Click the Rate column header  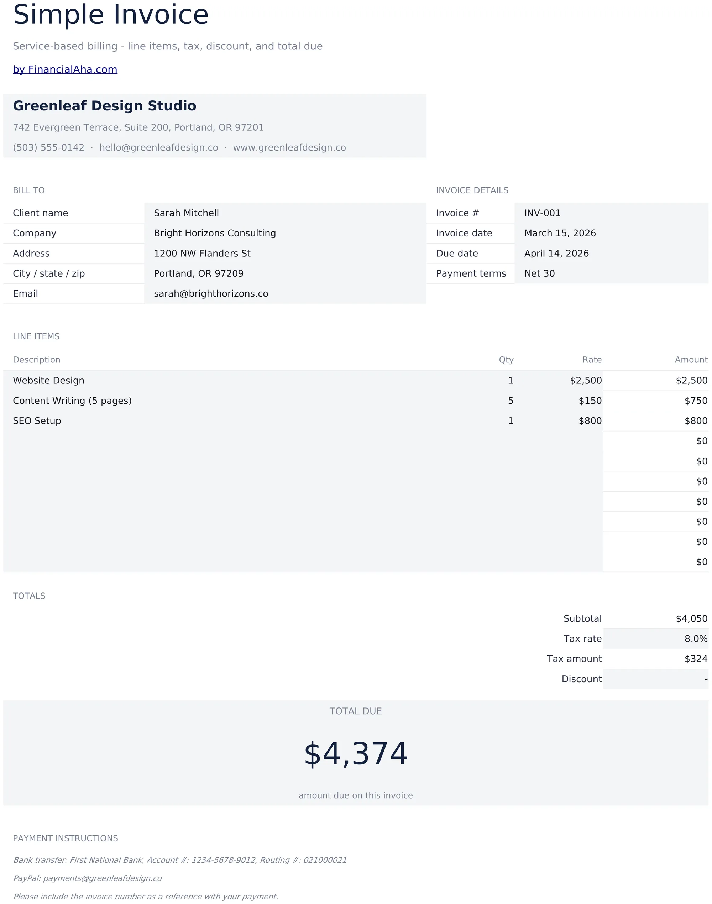(592, 360)
